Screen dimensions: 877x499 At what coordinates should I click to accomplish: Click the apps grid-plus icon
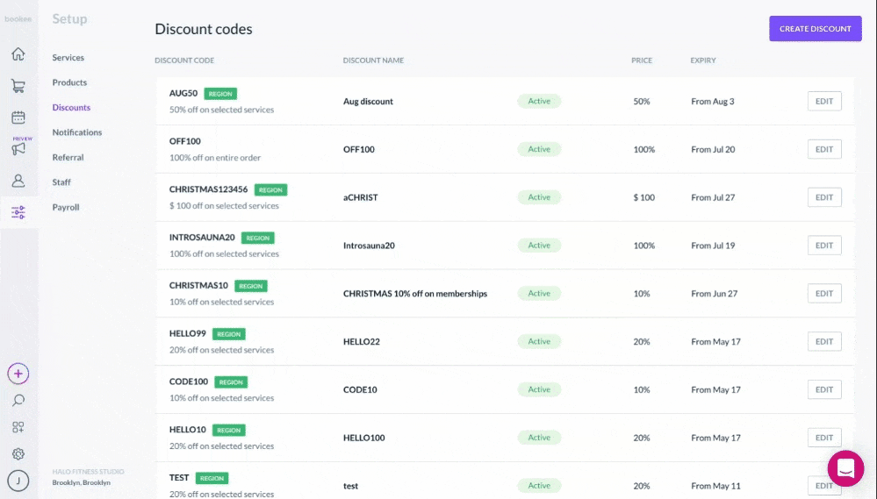(x=18, y=427)
